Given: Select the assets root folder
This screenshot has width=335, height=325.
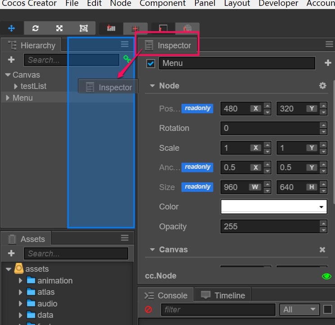Looking at the screenshot, I should pos(32,269).
